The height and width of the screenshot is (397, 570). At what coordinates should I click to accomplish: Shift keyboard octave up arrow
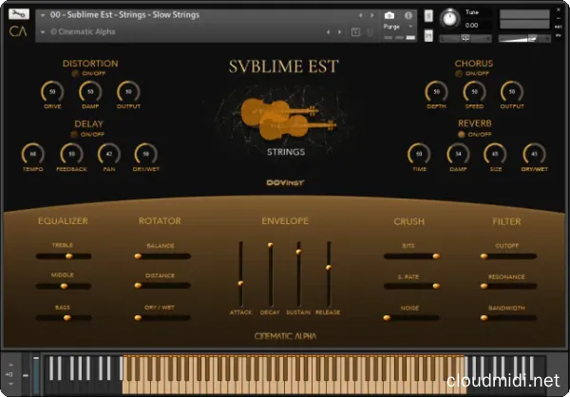coord(10,366)
